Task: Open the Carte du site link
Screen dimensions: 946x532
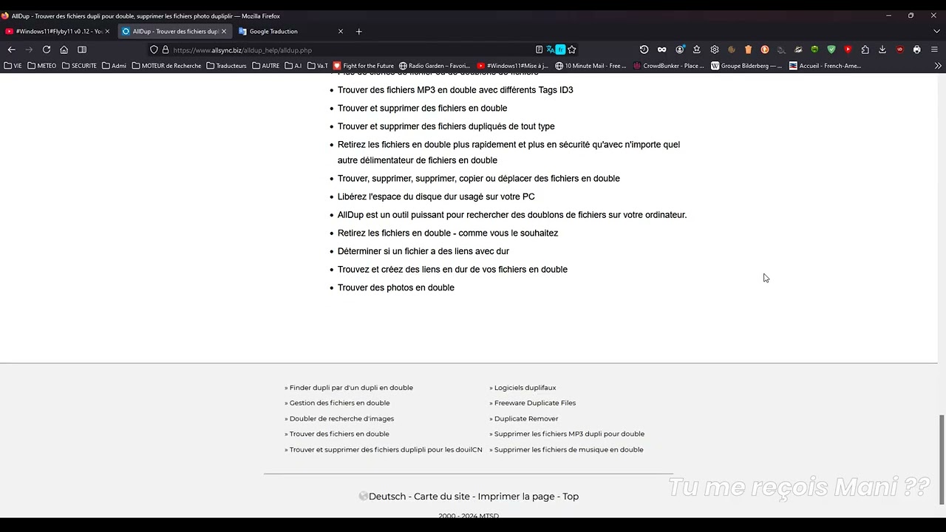Action: pyautogui.click(x=442, y=497)
